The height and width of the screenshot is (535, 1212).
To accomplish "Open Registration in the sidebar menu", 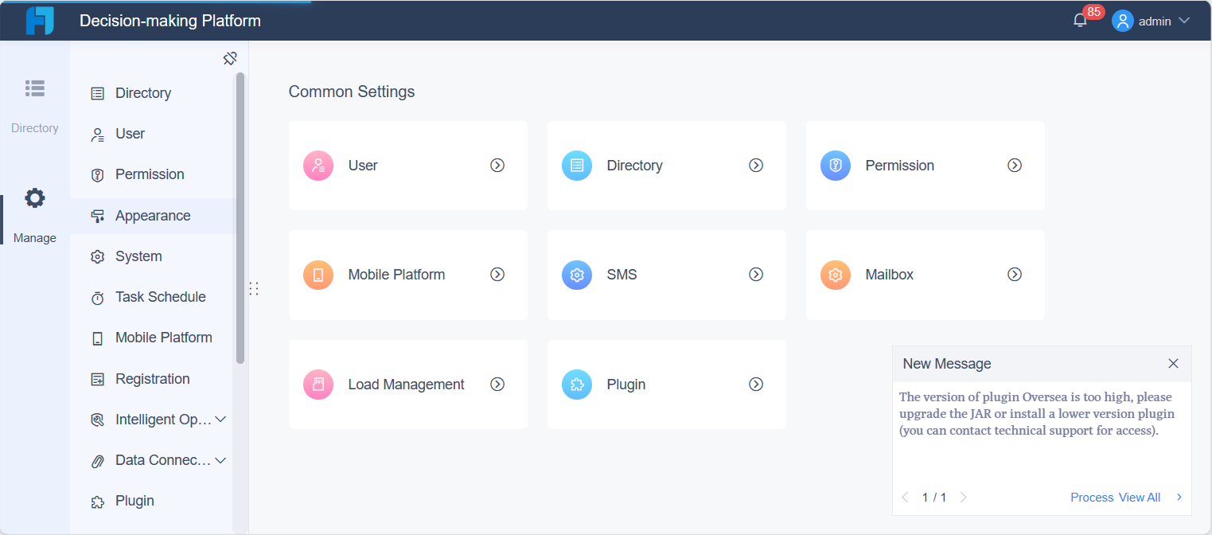I will [153, 379].
